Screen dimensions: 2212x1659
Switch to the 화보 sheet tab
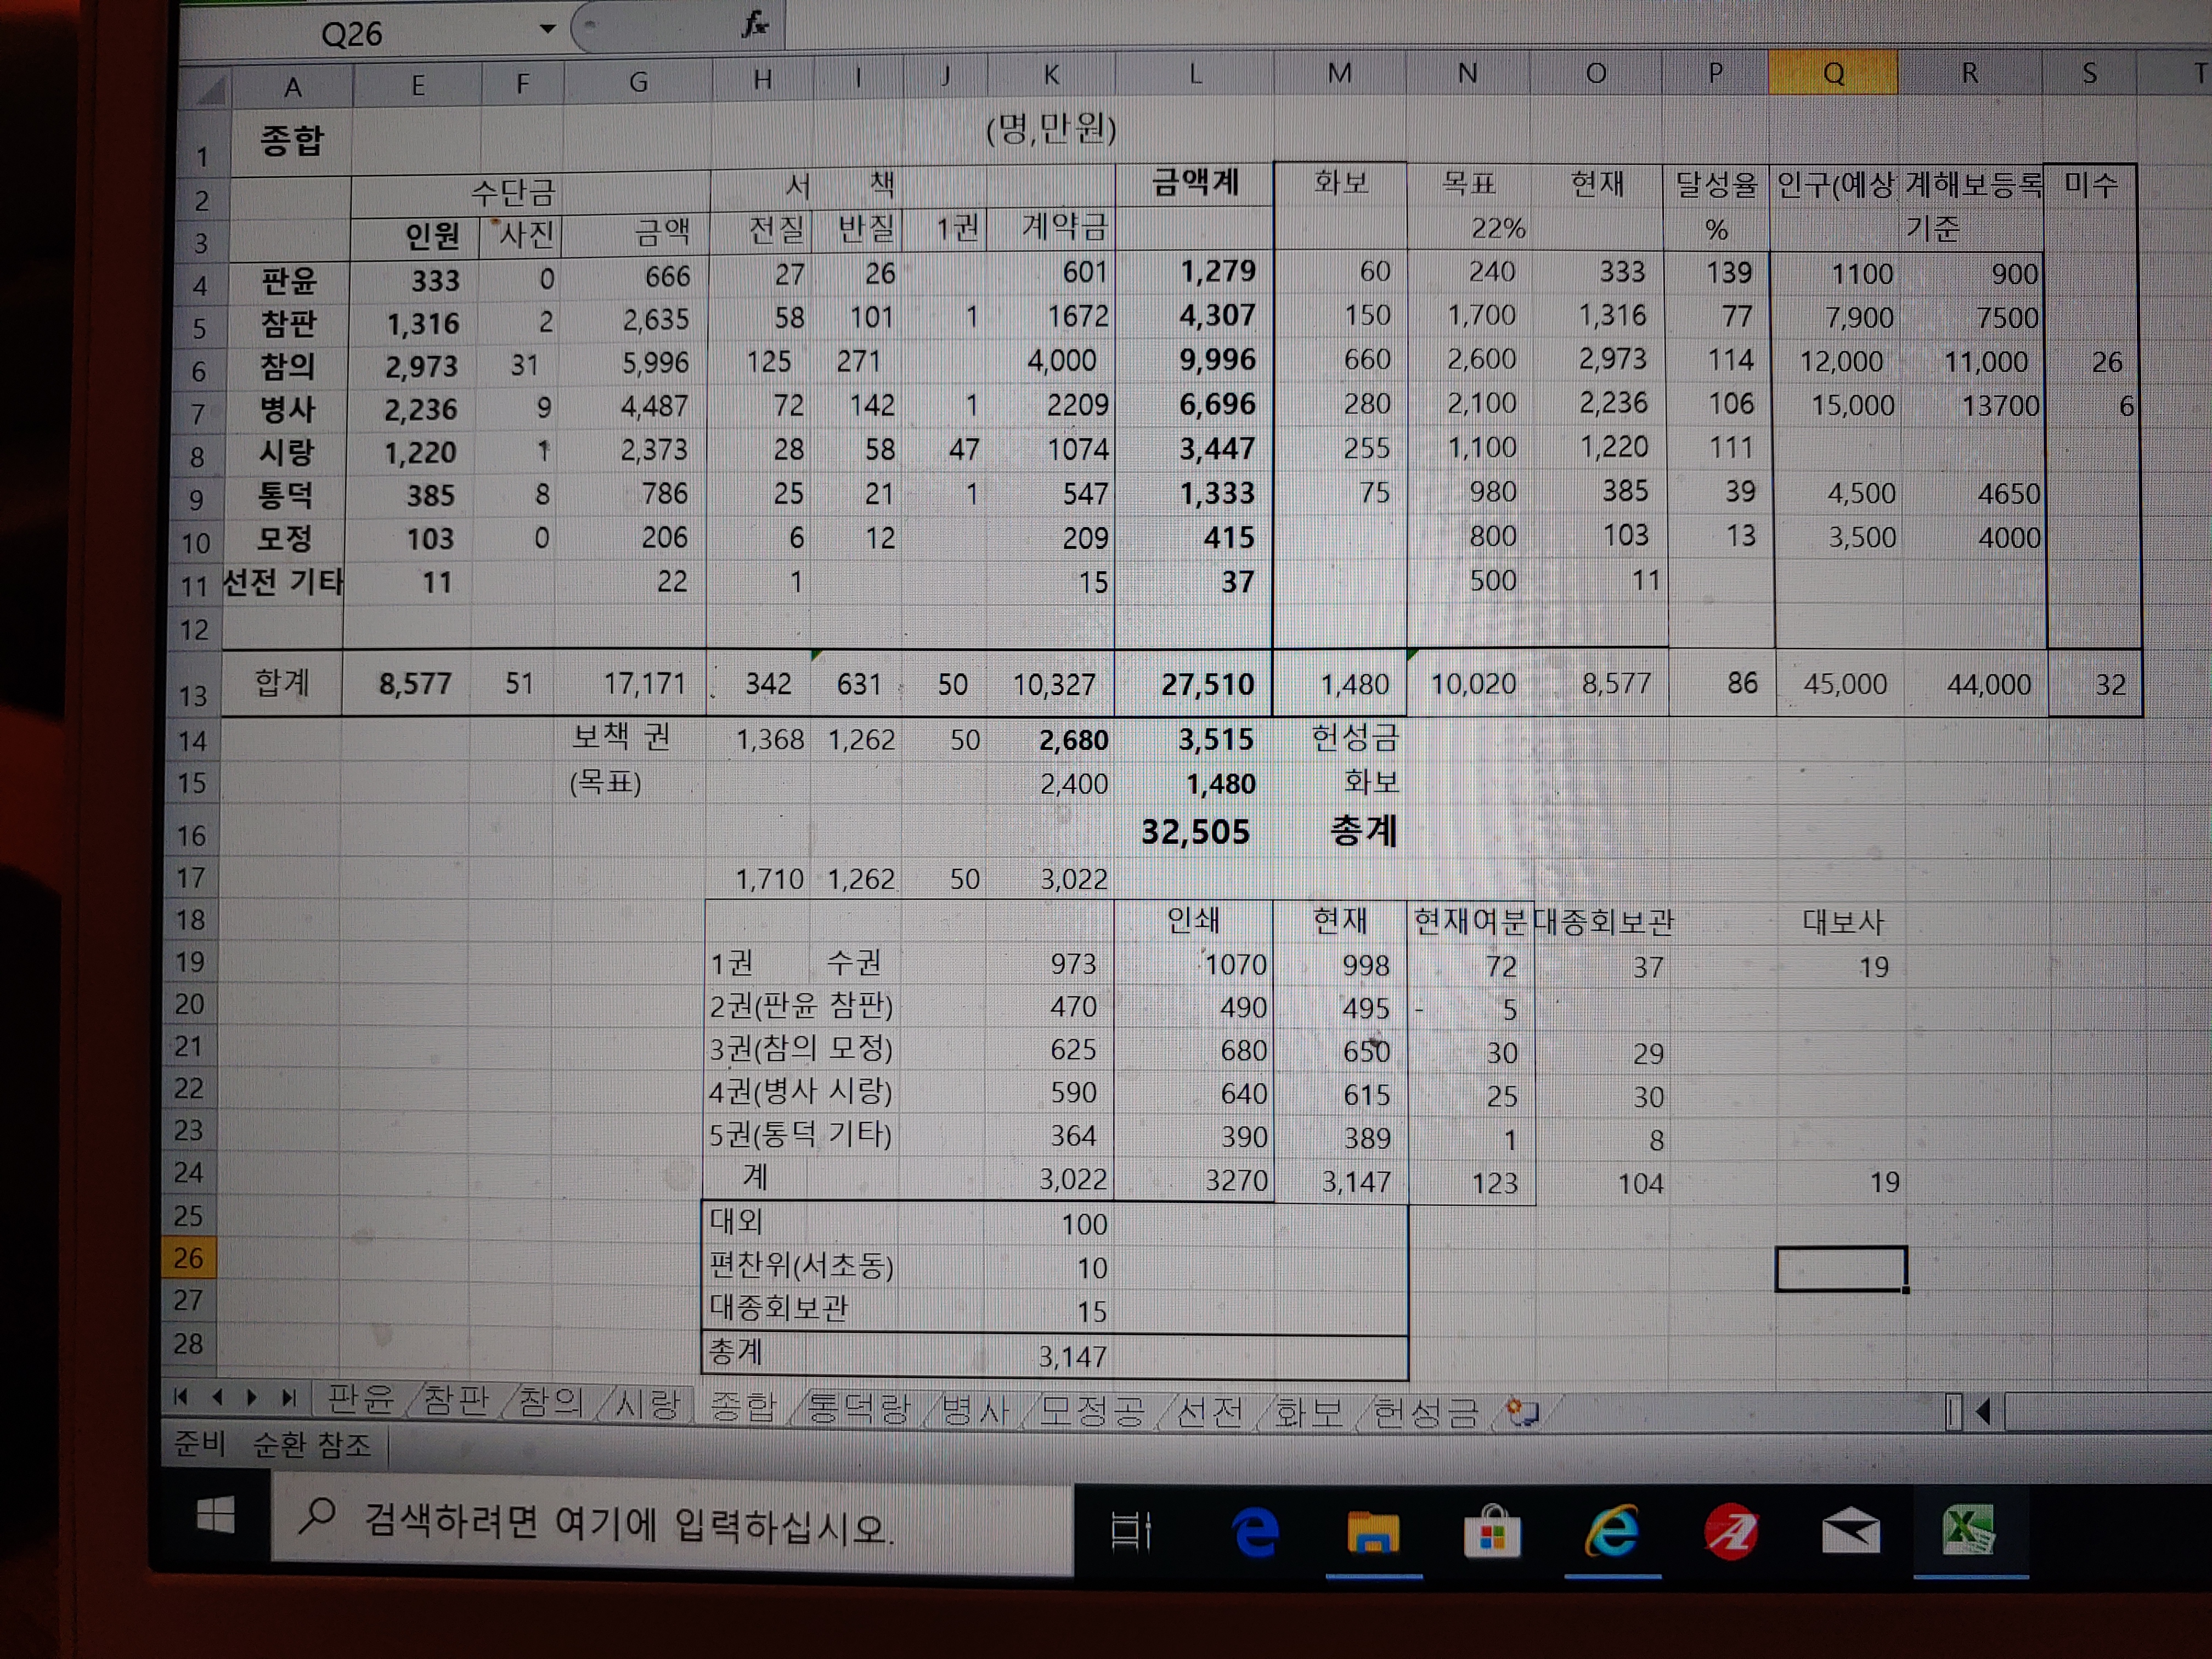[x=1309, y=1412]
